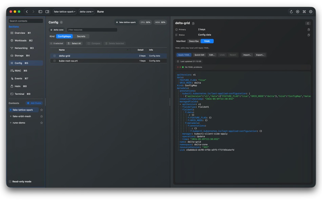Screen dimensions: 322x201
Task: Toggle the left sidebar panel icon
Action: [x=40, y=12]
